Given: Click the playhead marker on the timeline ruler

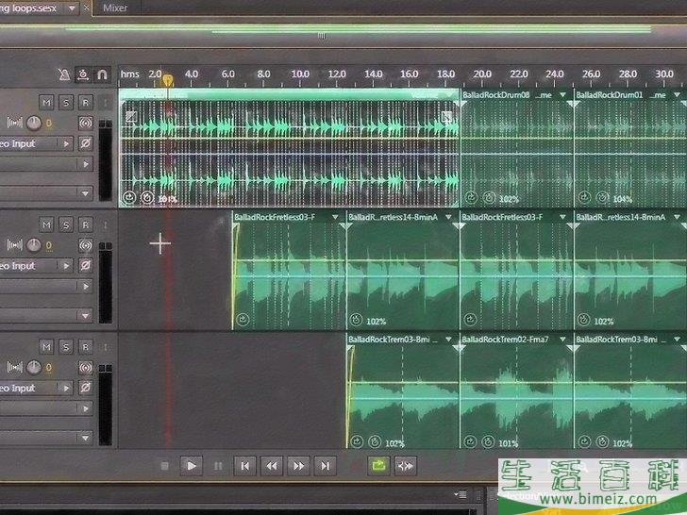Looking at the screenshot, I should [x=168, y=79].
